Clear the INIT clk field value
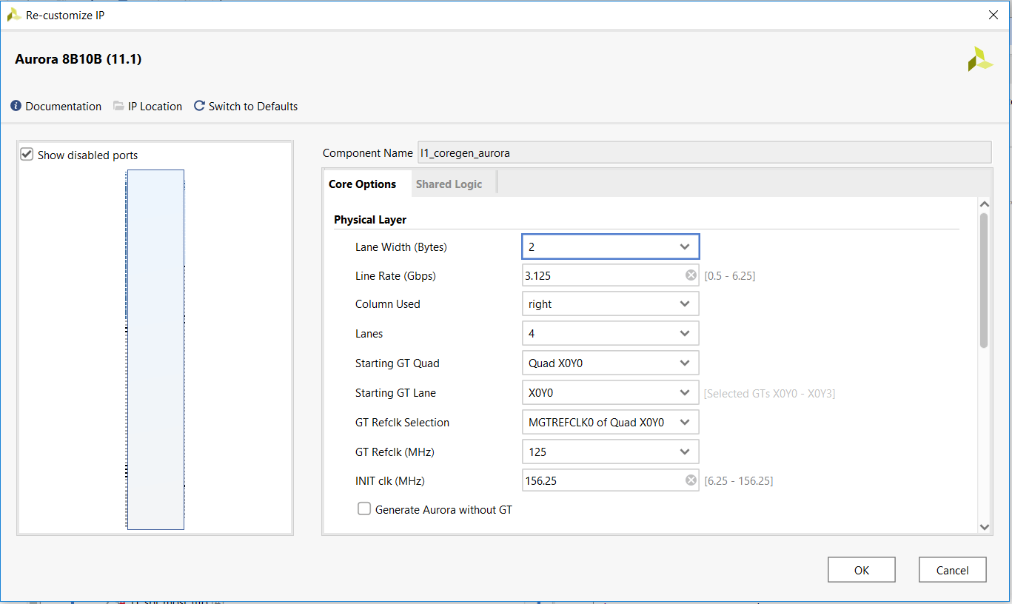The width and height of the screenshot is (1012, 604). tap(690, 480)
